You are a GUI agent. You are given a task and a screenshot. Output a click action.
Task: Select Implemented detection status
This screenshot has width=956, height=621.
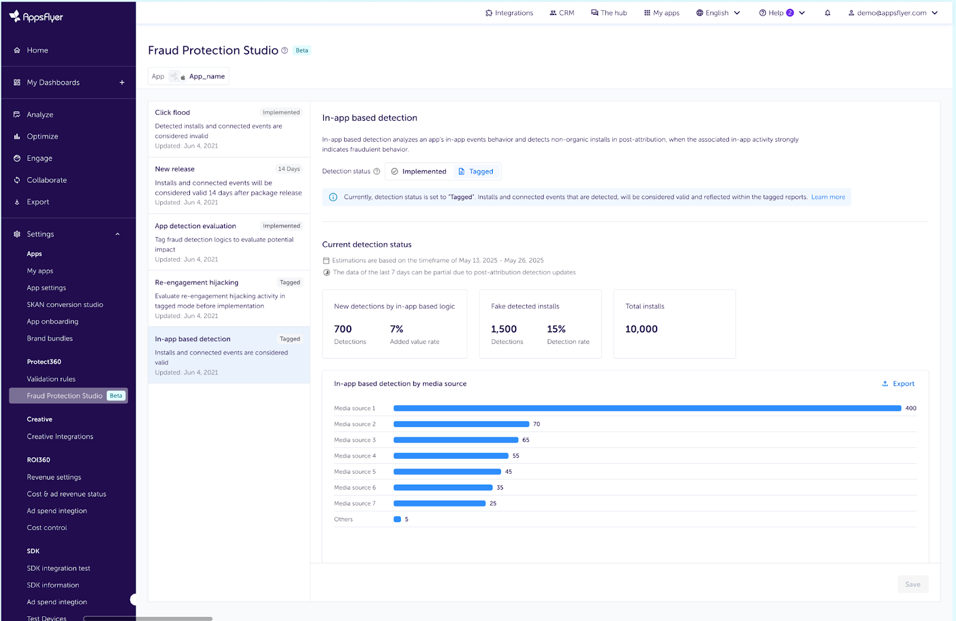419,172
